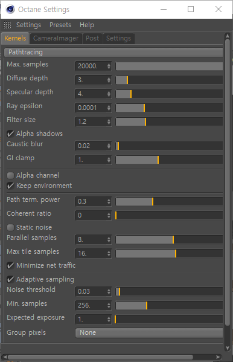Click the Min. samples stepper arrows

109,305
